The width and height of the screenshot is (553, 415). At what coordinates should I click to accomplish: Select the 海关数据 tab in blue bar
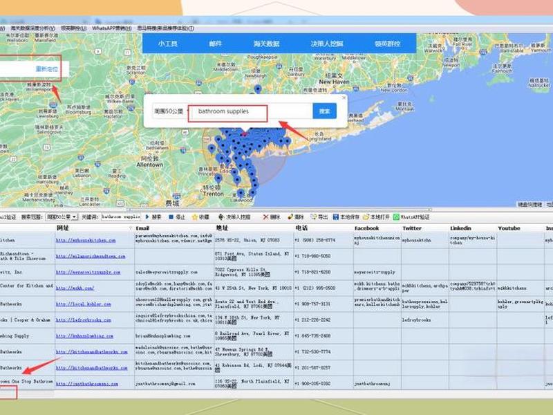point(266,44)
